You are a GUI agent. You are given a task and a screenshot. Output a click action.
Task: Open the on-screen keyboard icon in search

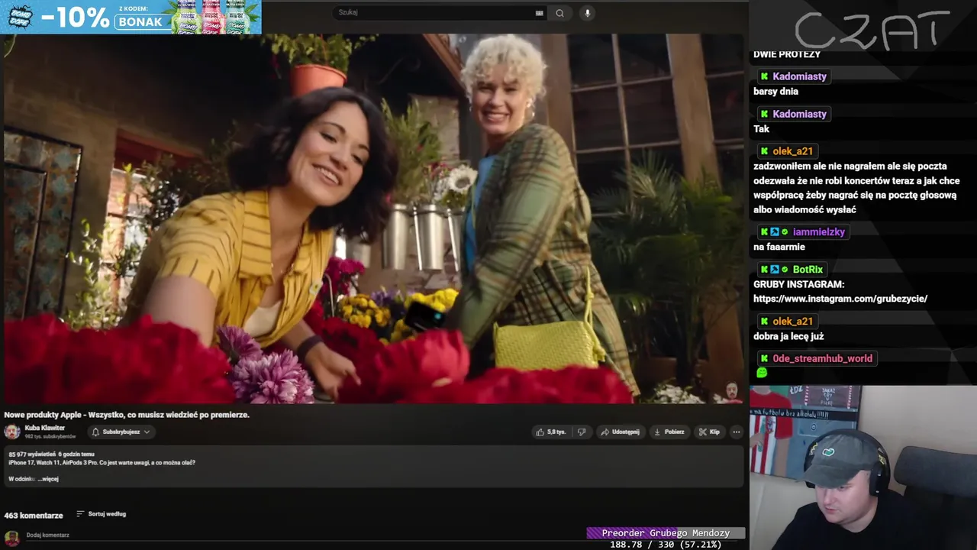coord(540,13)
